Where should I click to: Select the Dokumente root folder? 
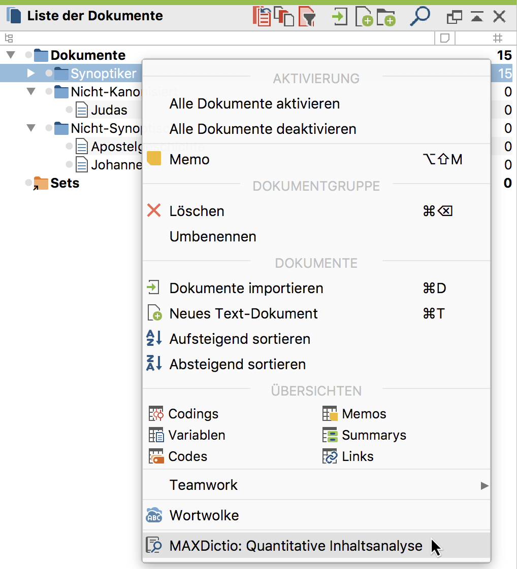[x=88, y=55]
